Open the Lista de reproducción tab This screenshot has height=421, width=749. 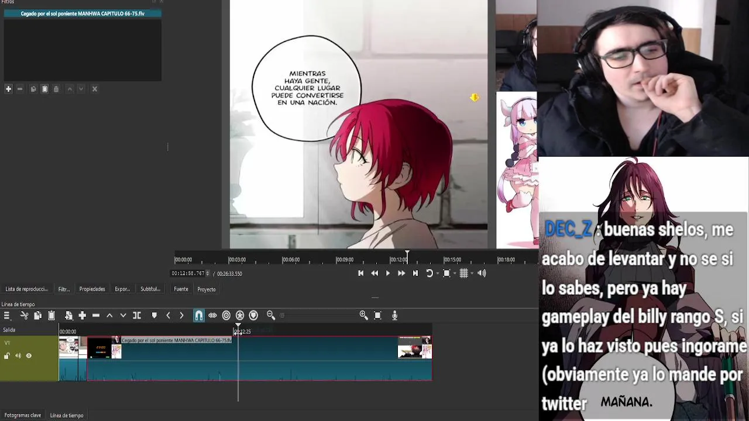(26, 289)
